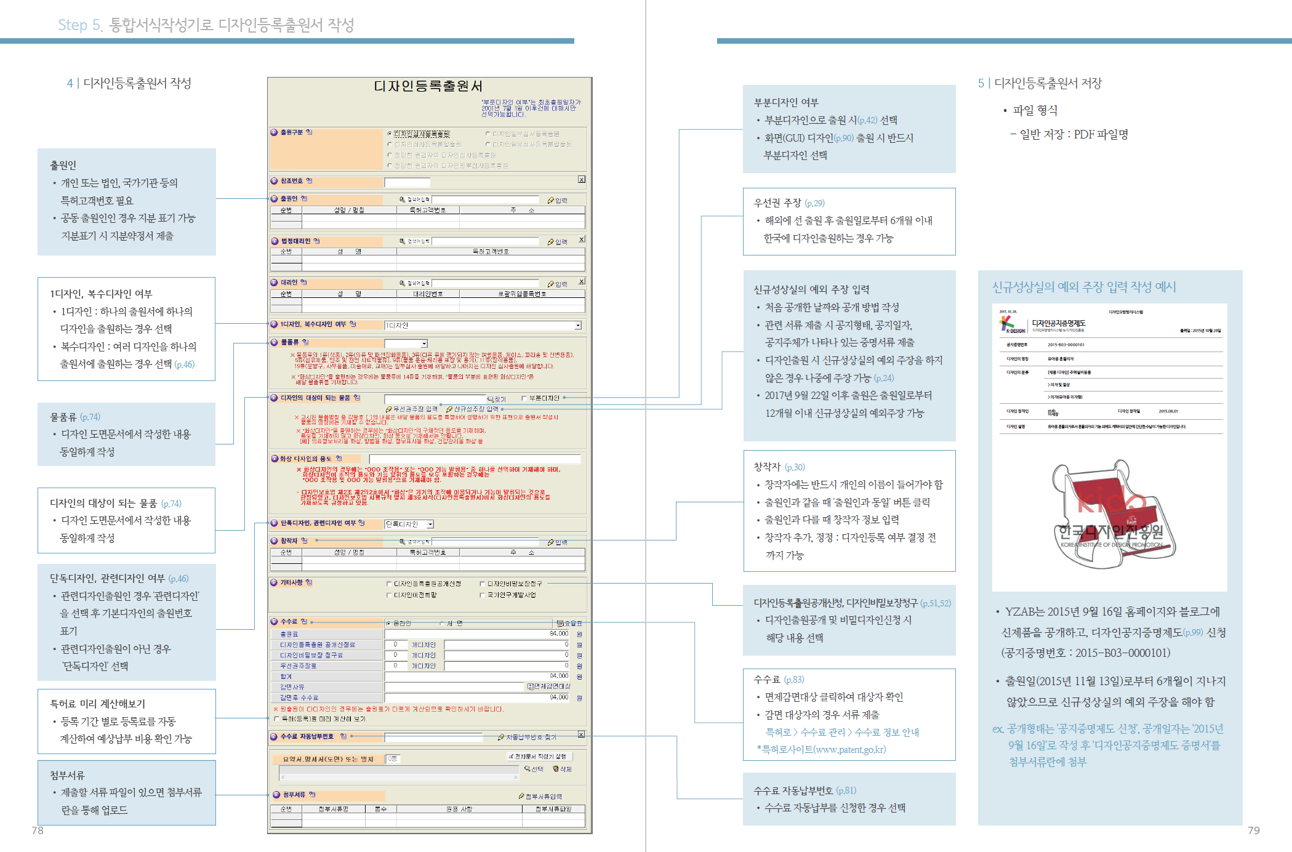Click the 참조번호 input field

(x=407, y=182)
